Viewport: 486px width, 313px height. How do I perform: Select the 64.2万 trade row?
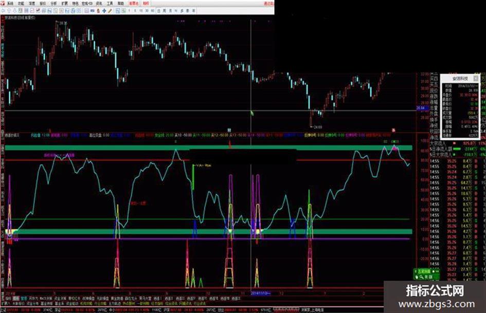coord(458,183)
